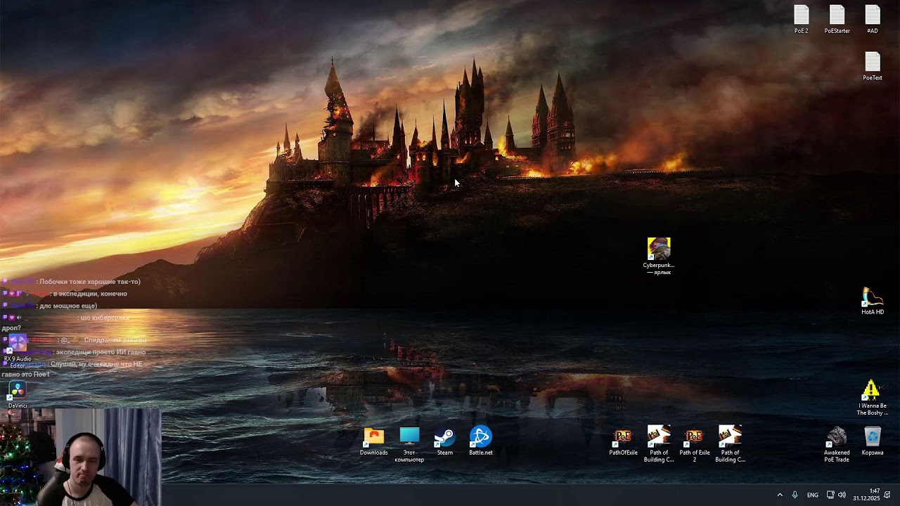
Task: Select the PoeText file icon
Action: click(x=873, y=66)
